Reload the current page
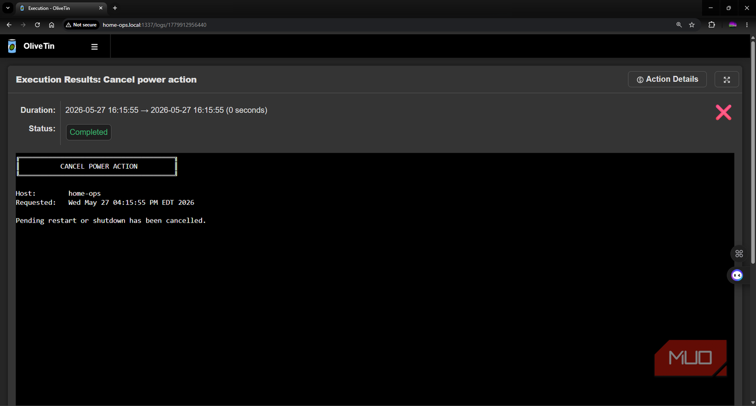Viewport: 756px width, 406px height. pos(38,25)
